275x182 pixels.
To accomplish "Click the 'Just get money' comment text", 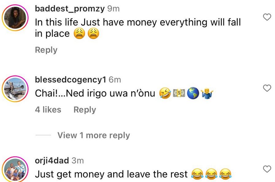I will [x=111, y=174].
